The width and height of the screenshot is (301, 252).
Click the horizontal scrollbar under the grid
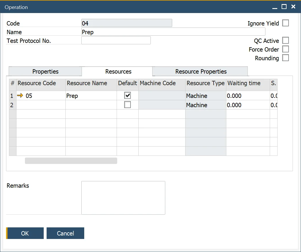pyautogui.click(x=71, y=161)
